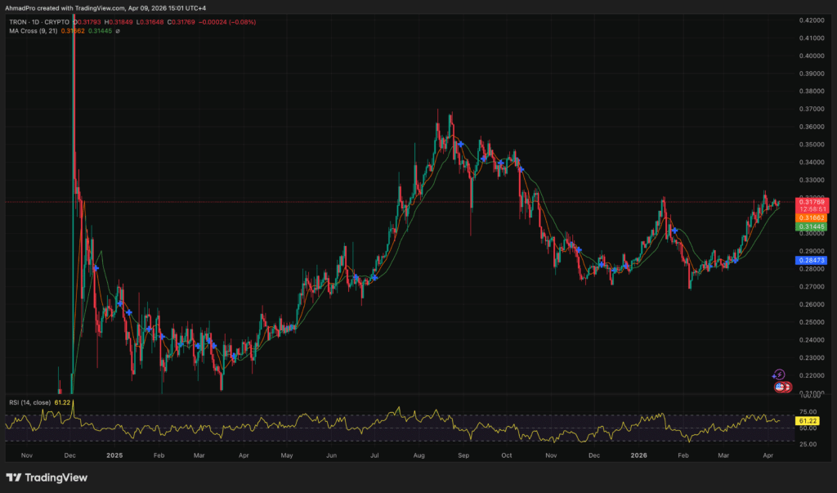Click the 0.33000 price axis label
Screen dimensions: 837x493
pos(812,180)
